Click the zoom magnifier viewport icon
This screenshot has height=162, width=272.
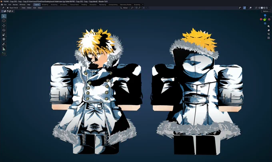point(268,26)
